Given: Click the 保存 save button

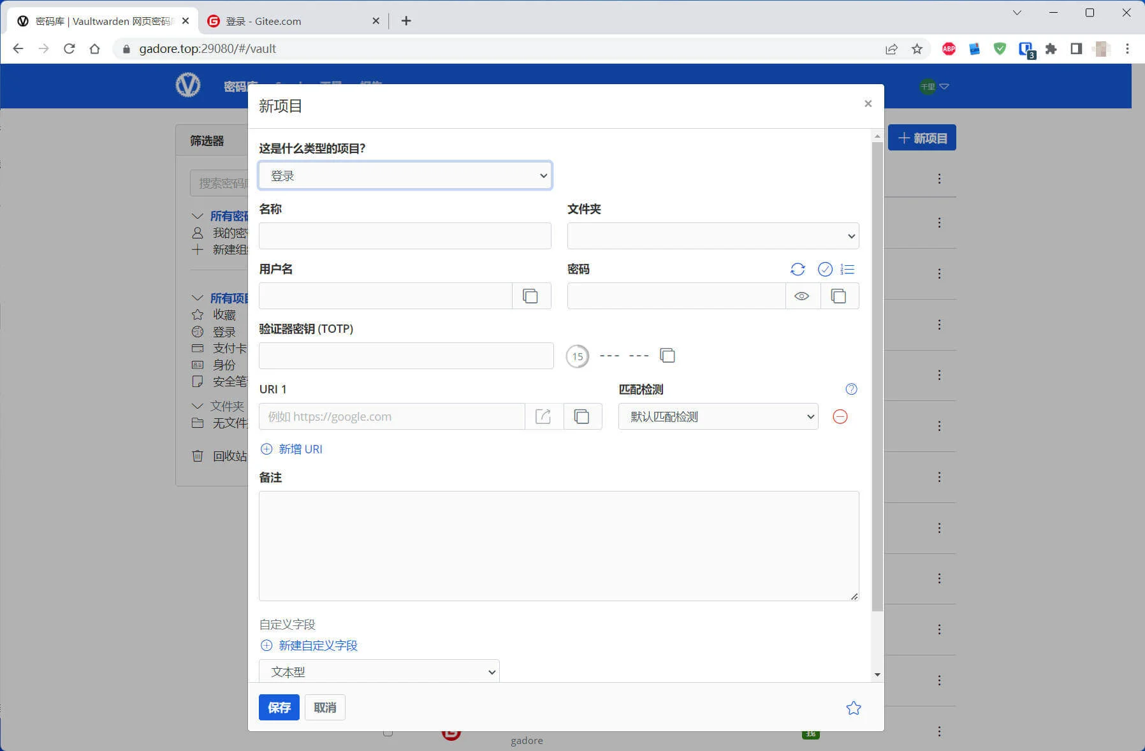Looking at the screenshot, I should pos(279,708).
